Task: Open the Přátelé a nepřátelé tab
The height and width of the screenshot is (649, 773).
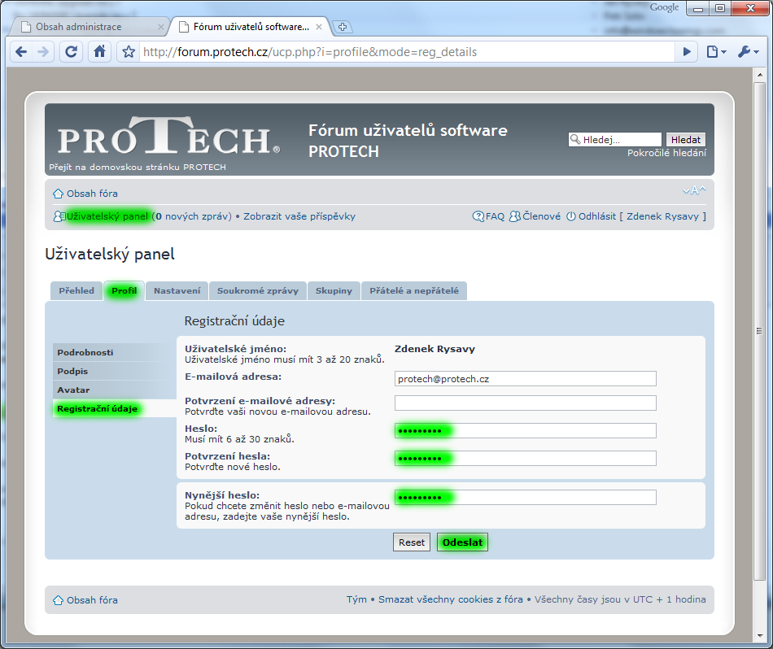Action: pos(414,290)
